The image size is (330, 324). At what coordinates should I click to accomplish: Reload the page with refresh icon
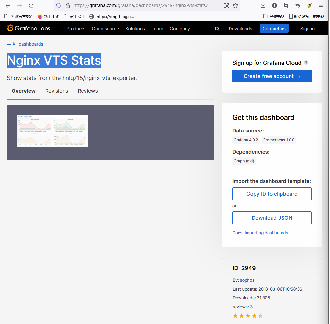click(31, 6)
